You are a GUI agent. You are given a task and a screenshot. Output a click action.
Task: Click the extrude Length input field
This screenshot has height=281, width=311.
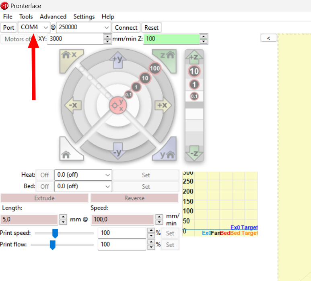(29, 220)
